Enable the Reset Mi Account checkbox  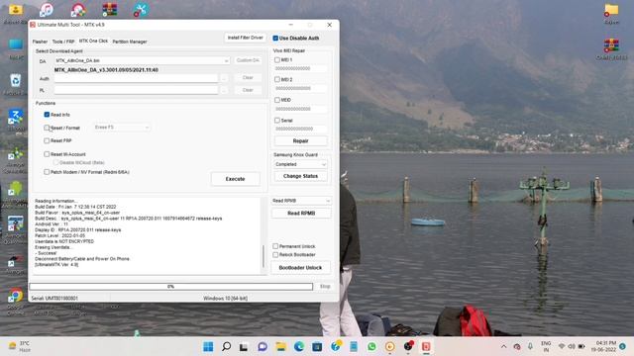click(x=47, y=154)
